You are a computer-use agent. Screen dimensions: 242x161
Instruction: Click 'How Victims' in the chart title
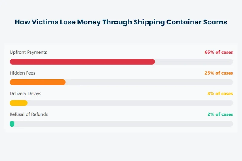pyautogui.click(x=32, y=22)
